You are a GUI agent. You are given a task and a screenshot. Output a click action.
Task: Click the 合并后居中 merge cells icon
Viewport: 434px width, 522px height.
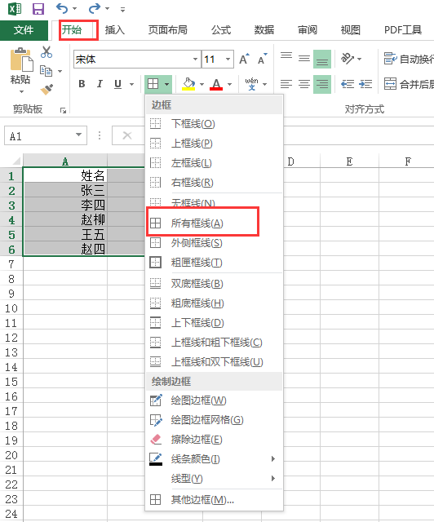(x=390, y=84)
